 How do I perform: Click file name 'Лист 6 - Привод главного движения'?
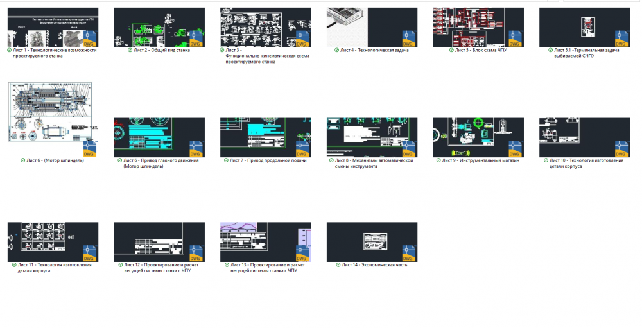pos(161,163)
